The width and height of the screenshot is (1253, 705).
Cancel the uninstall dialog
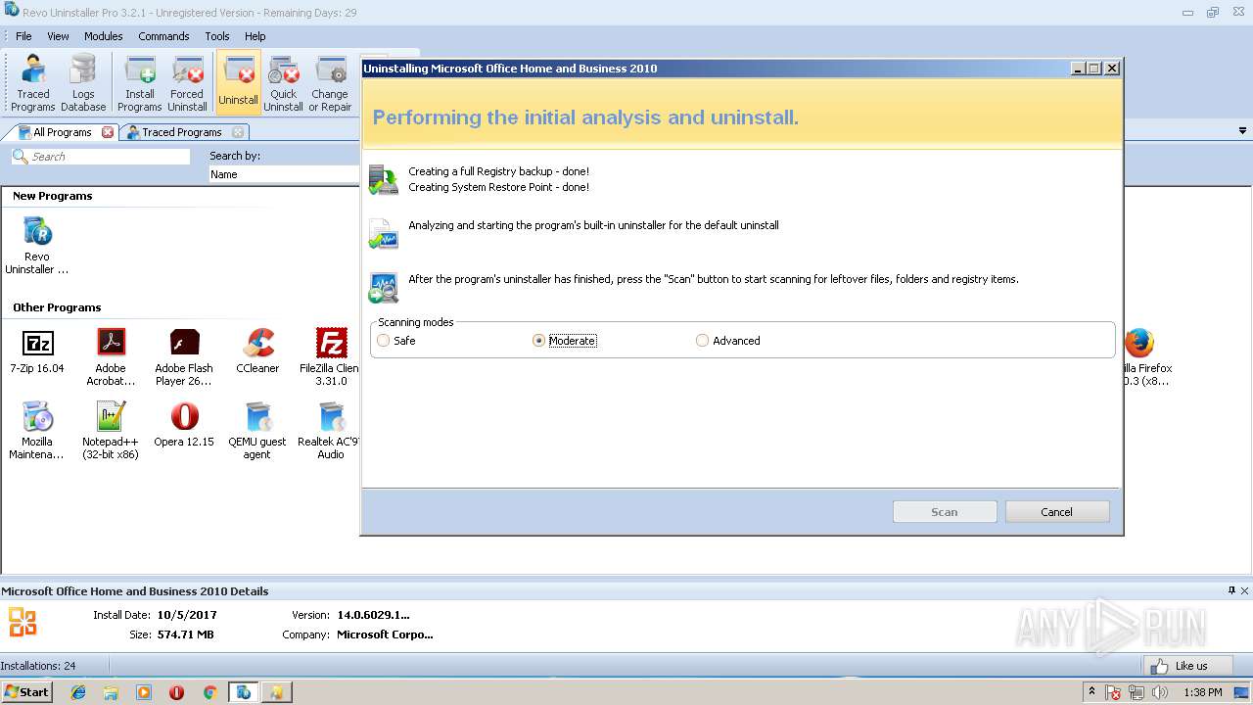1057,512
